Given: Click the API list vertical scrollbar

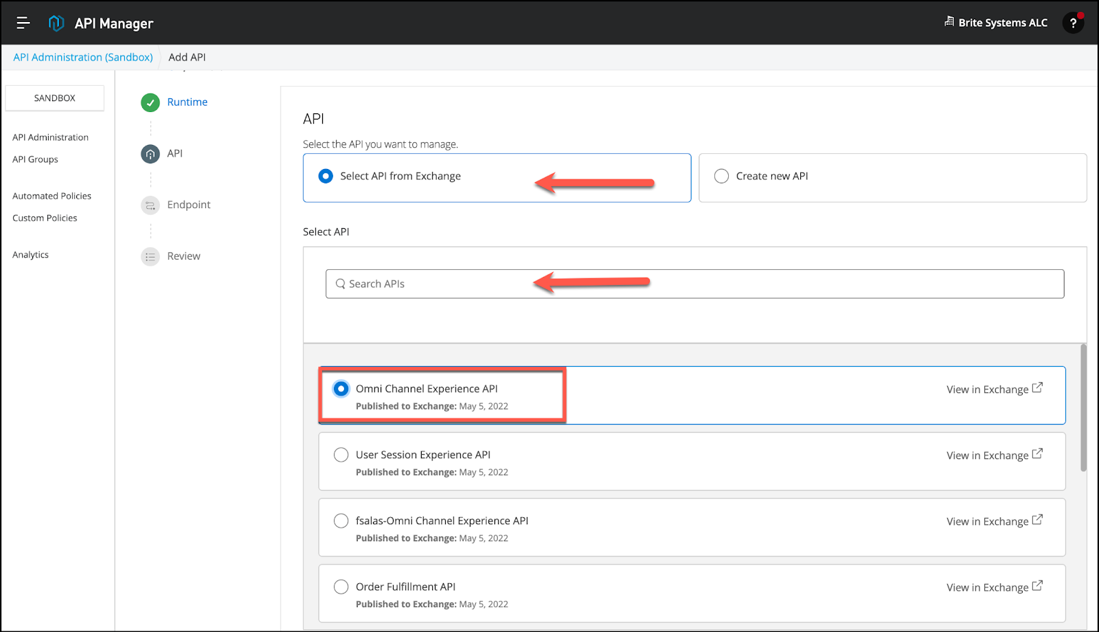Looking at the screenshot, I should pyautogui.click(x=1084, y=408).
